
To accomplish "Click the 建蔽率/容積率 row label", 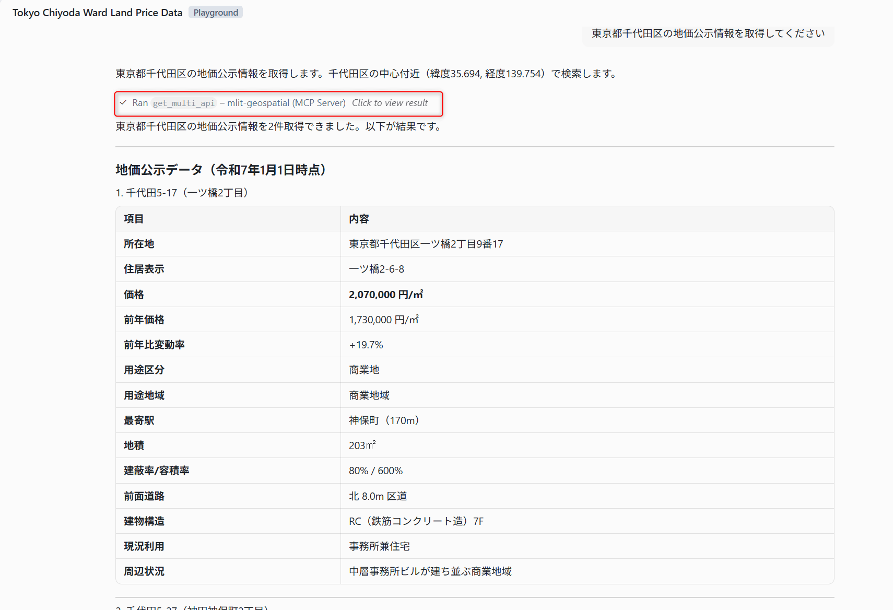I will pos(157,471).
